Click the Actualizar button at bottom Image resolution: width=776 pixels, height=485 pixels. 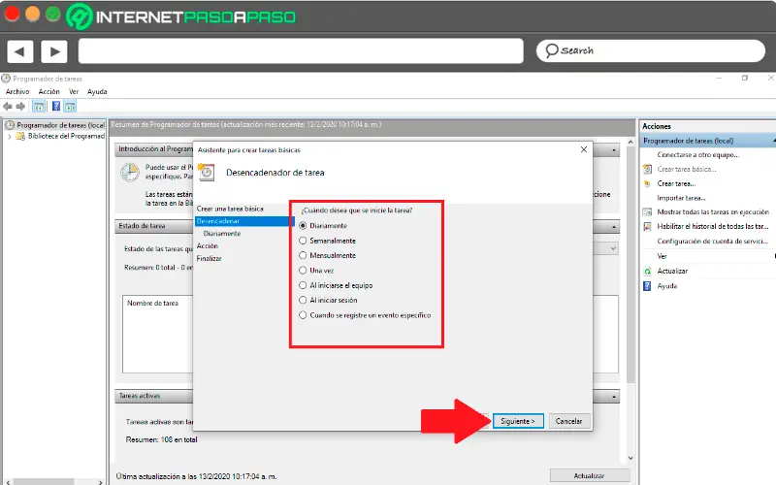589,475
